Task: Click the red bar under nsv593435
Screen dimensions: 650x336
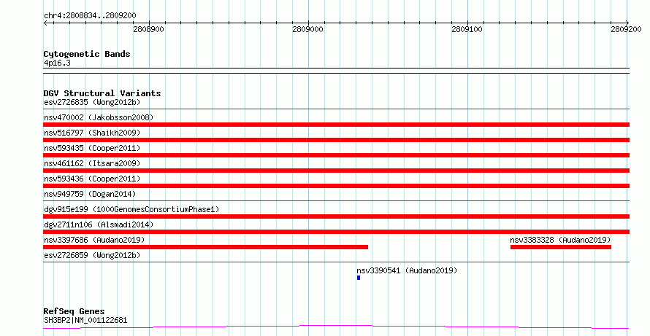Action: tap(336, 155)
